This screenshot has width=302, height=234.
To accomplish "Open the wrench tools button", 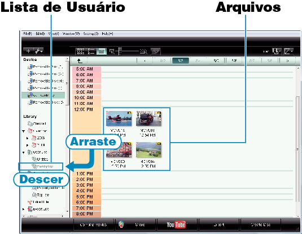I will pos(38,51).
